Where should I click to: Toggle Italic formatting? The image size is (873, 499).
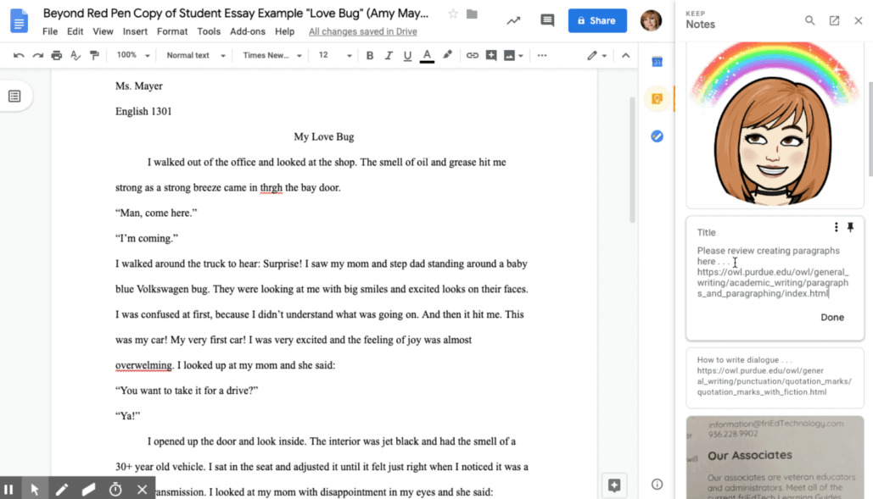pyautogui.click(x=389, y=56)
